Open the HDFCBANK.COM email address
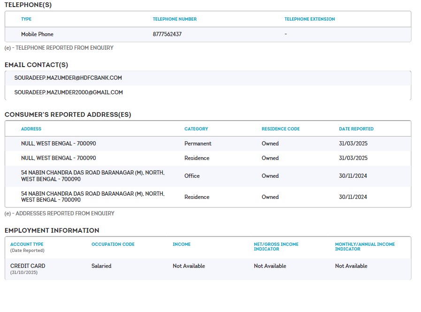 pyautogui.click(x=68, y=78)
